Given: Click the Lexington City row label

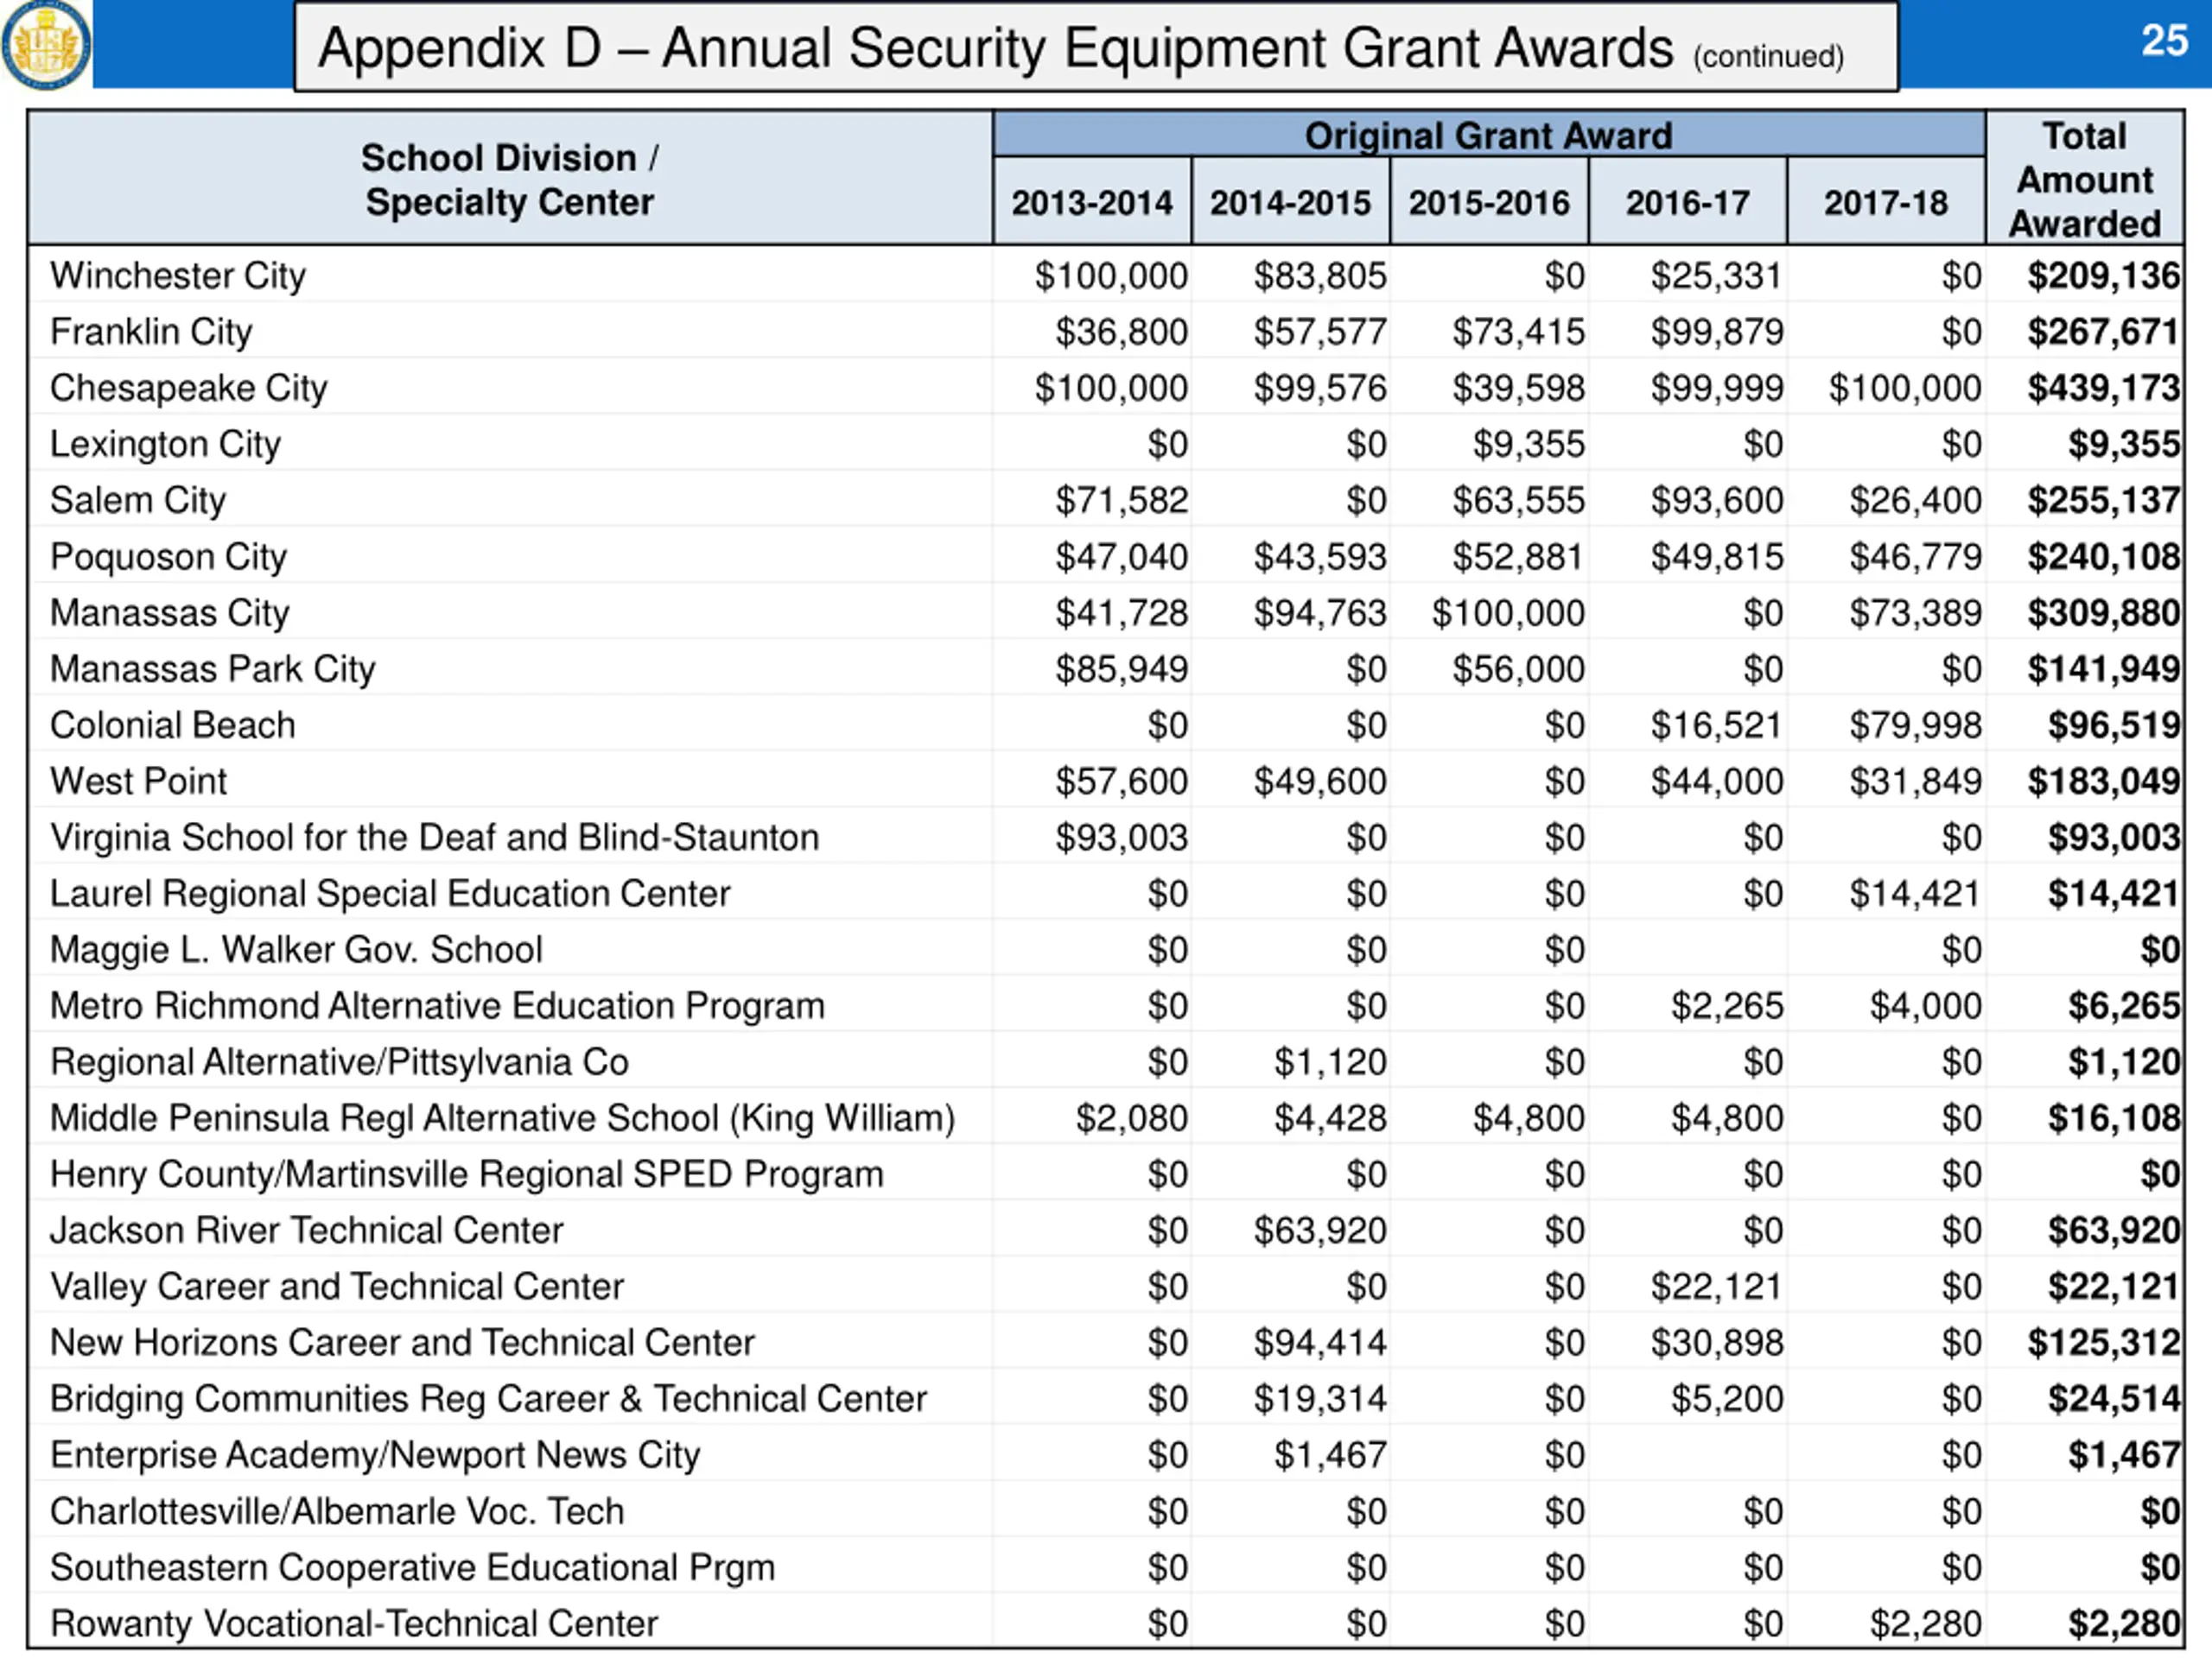Looking at the screenshot, I should pos(165,444).
